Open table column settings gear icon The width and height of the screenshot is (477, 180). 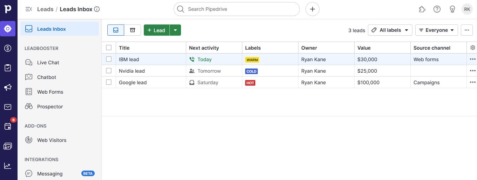(x=472, y=48)
